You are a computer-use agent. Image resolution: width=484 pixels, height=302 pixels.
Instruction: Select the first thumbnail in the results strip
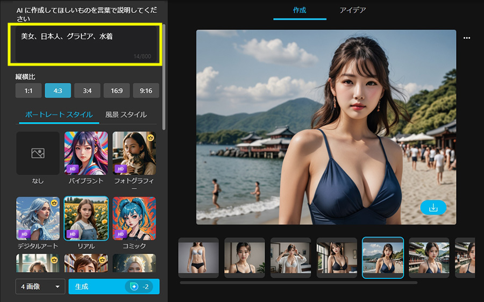198,257
